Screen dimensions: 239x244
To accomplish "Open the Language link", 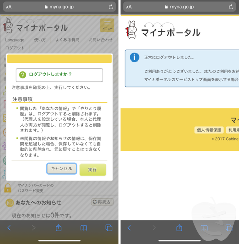I will point(15,40).
